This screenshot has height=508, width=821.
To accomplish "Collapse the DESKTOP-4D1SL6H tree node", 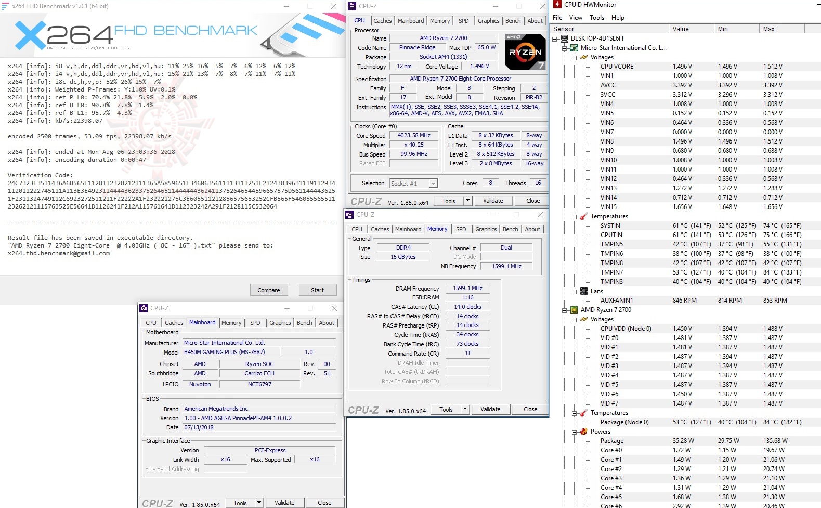I will [x=555, y=39].
